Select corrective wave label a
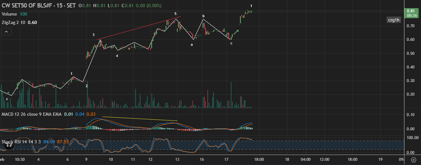Image resolution: width=421 pixels, height=165 pixels. coord(191,44)
